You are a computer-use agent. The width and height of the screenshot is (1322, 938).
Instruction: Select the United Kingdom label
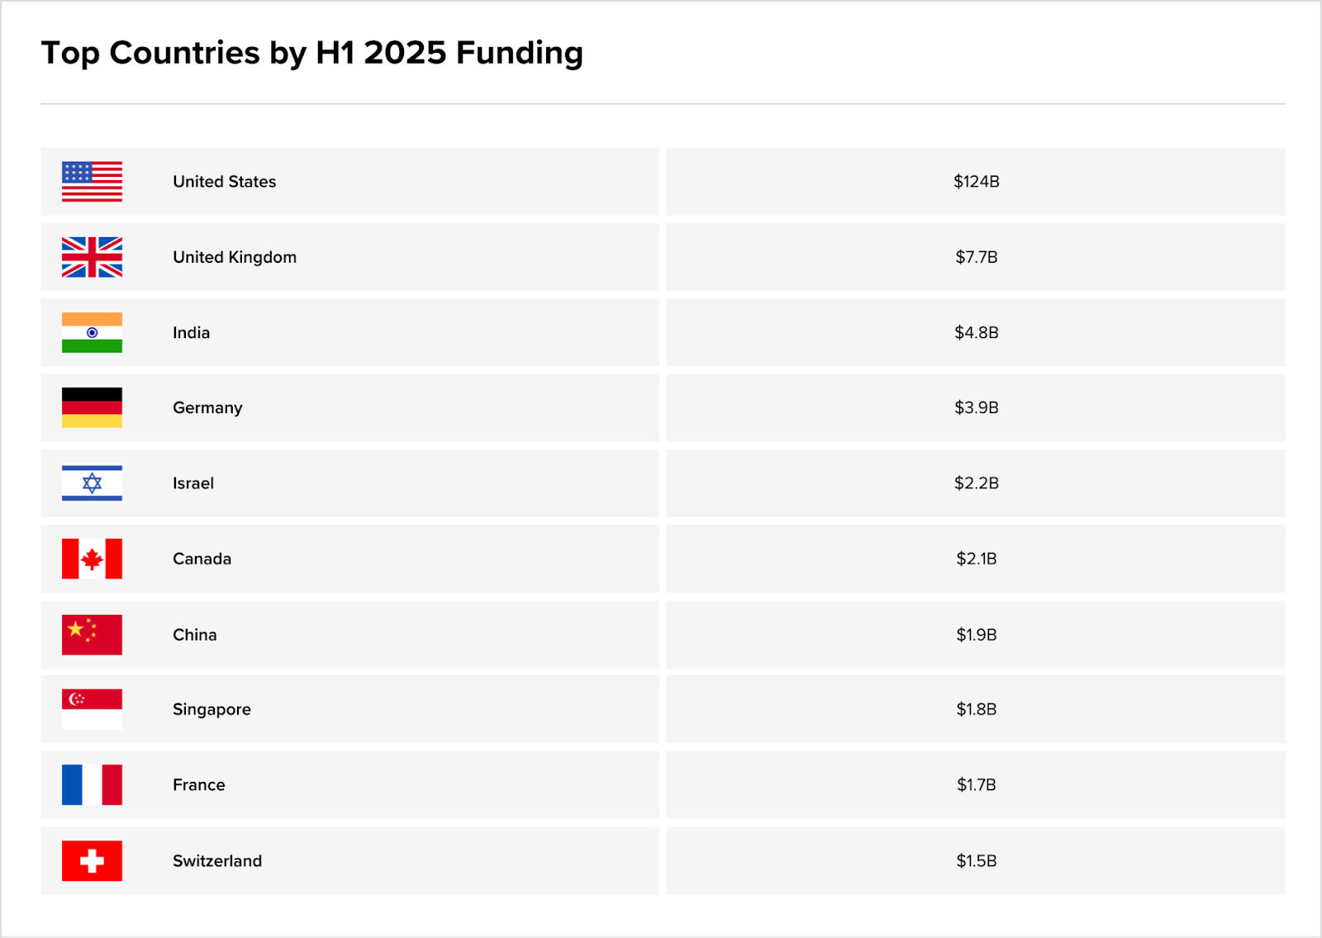pos(235,257)
